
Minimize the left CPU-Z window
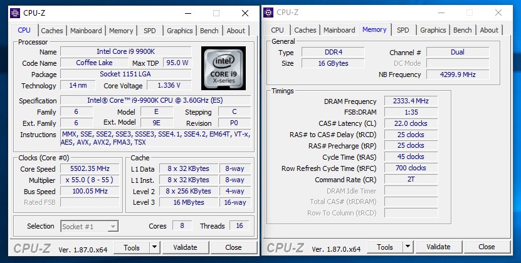point(188,13)
